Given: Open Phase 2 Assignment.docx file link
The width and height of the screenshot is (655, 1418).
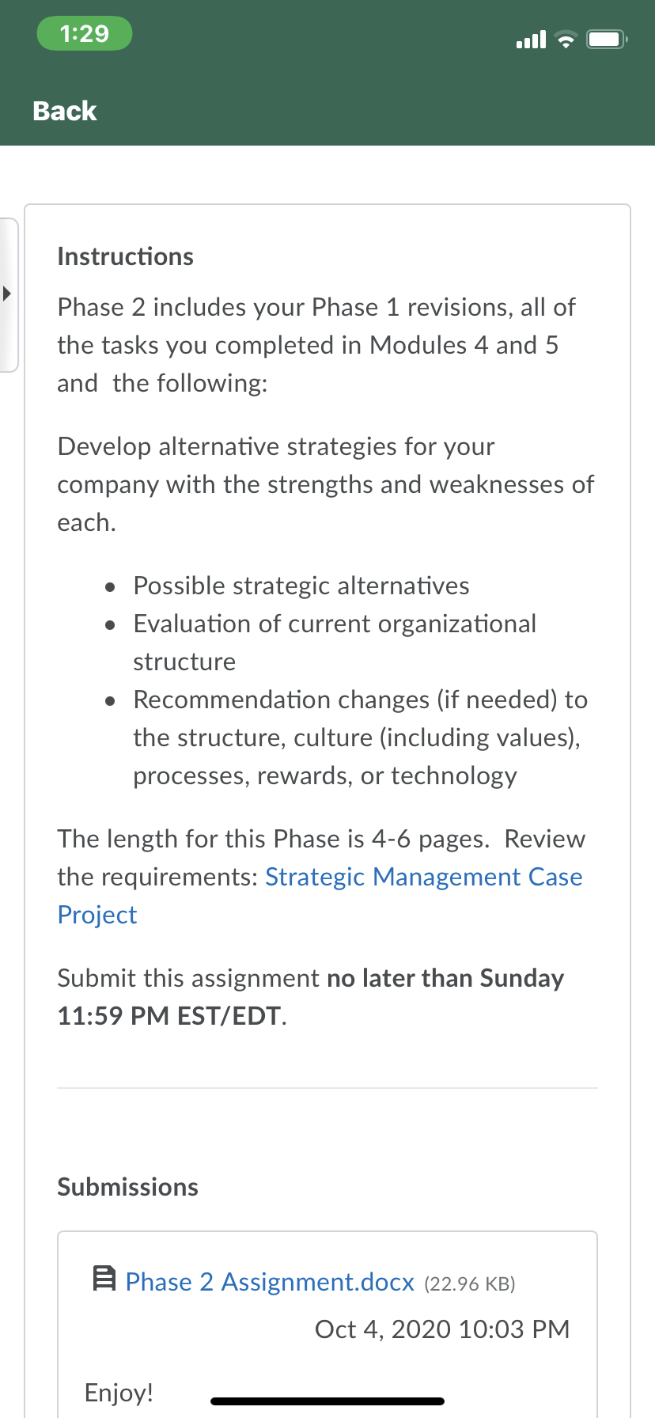Looking at the screenshot, I should point(270,1282).
